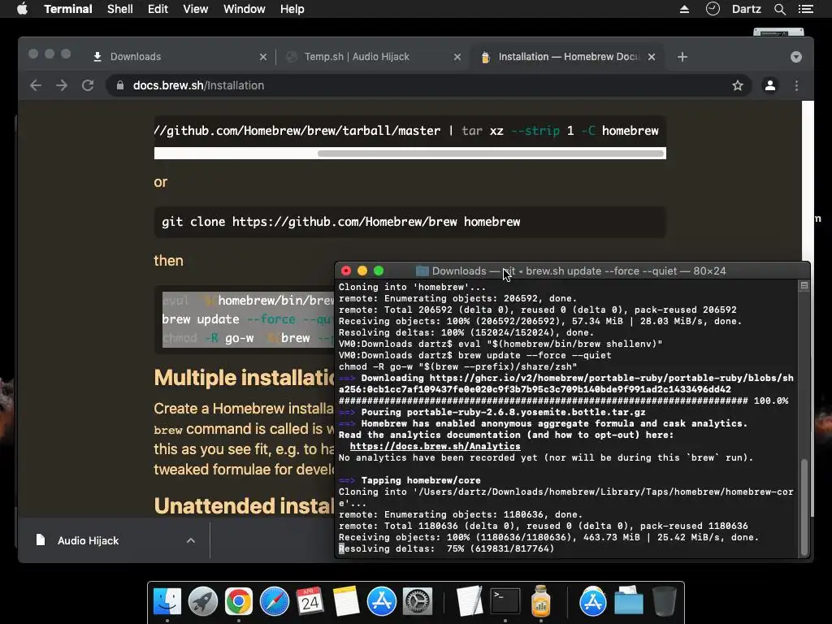Click the Unattended installation heading

point(244,505)
